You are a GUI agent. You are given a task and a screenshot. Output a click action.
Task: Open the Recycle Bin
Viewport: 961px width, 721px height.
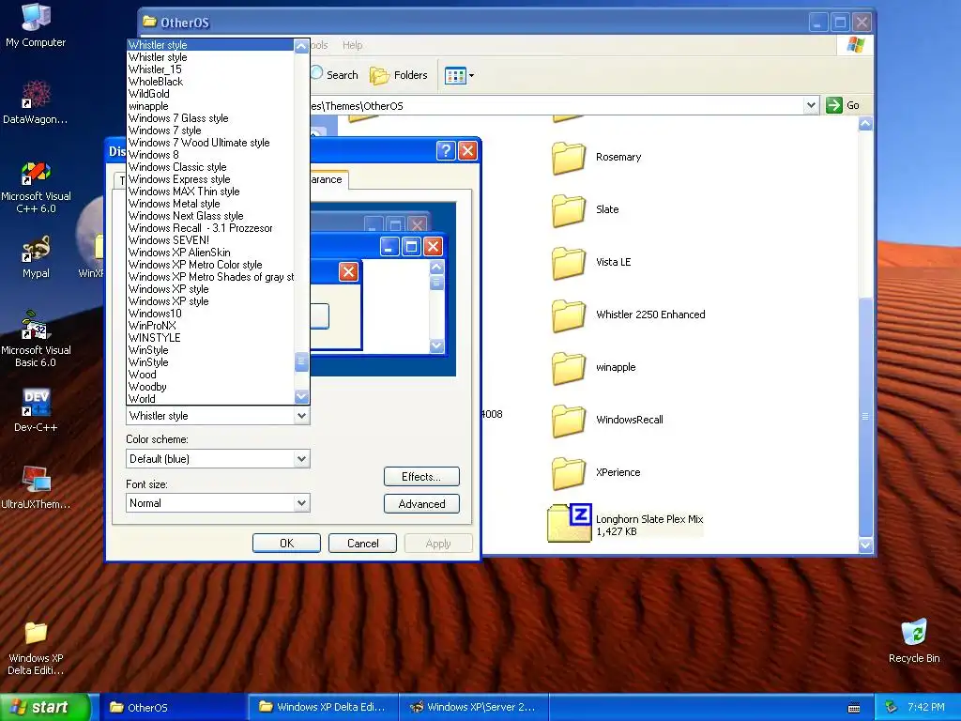(914, 640)
